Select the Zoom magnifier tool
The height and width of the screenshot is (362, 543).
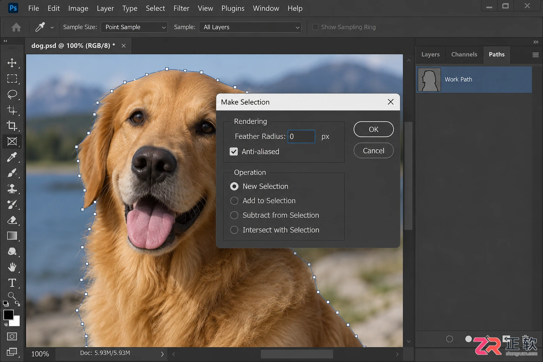pyautogui.click(x=12, y=296)
